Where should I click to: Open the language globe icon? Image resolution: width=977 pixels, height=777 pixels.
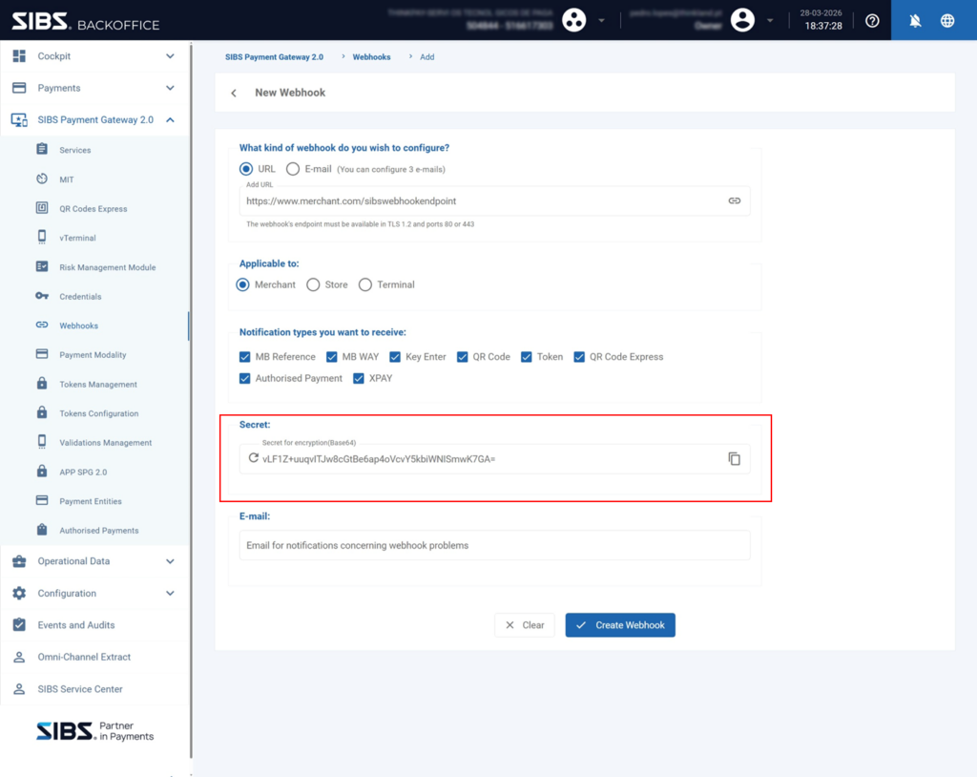947,21
